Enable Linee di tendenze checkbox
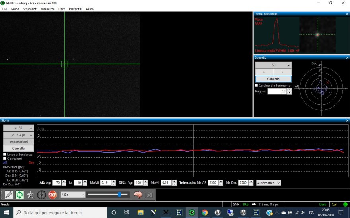 pyautogui.click(x=5, y=154)
